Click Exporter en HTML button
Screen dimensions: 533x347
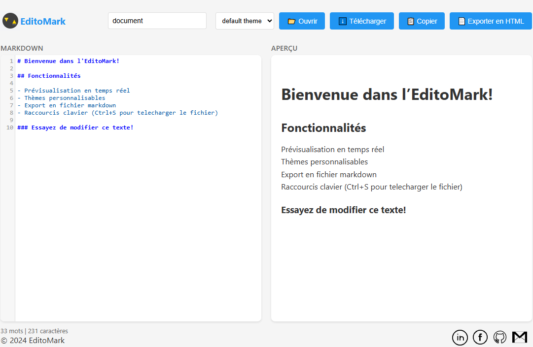coord(491,21)
